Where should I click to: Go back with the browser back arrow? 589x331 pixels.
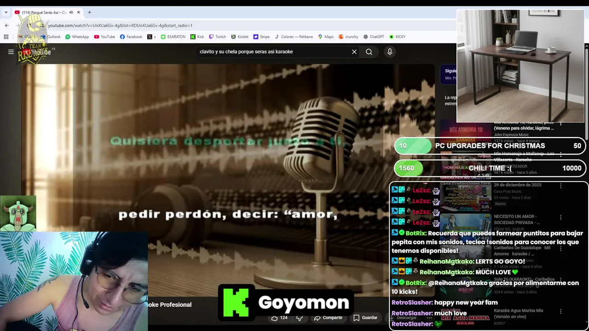(x=6, y=25)
